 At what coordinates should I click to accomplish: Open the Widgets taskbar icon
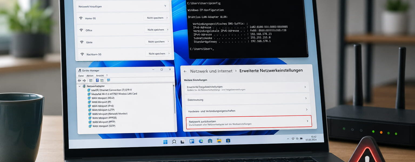click(x=192, y=141)
